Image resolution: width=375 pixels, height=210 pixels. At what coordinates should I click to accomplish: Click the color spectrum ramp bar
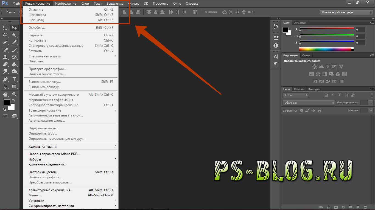pos(326,49)
